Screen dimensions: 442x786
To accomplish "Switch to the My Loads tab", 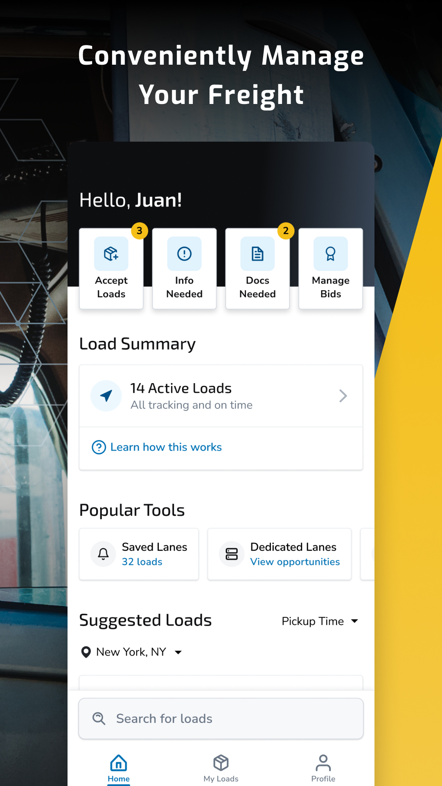I will coord(221,768).
